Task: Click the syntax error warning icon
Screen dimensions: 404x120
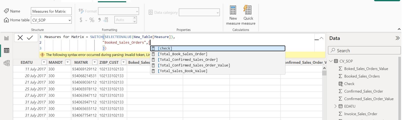Action: pos(43,55)
